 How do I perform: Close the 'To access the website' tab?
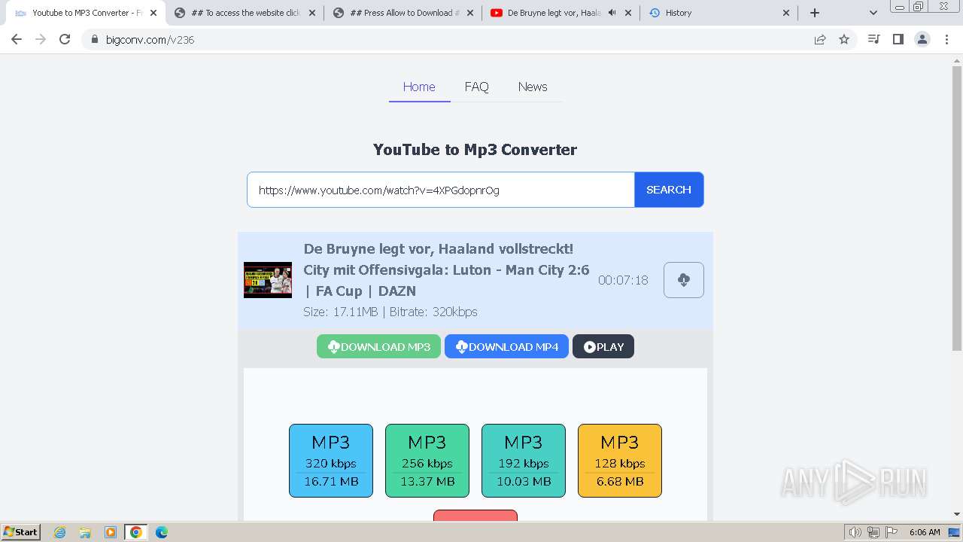click(x=312, y=13)
